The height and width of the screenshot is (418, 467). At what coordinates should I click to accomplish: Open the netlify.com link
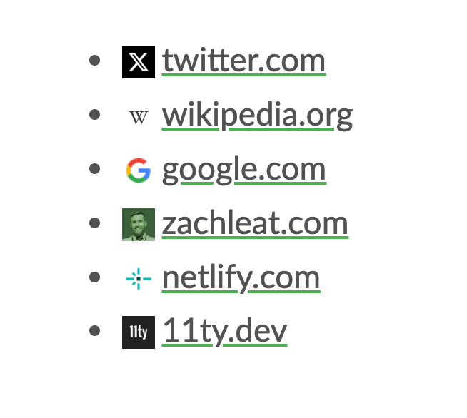pos(241,278)
